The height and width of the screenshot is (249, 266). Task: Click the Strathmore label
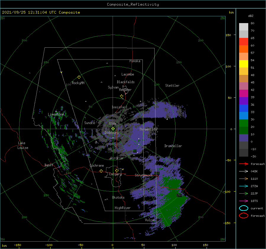coord(144,175)
